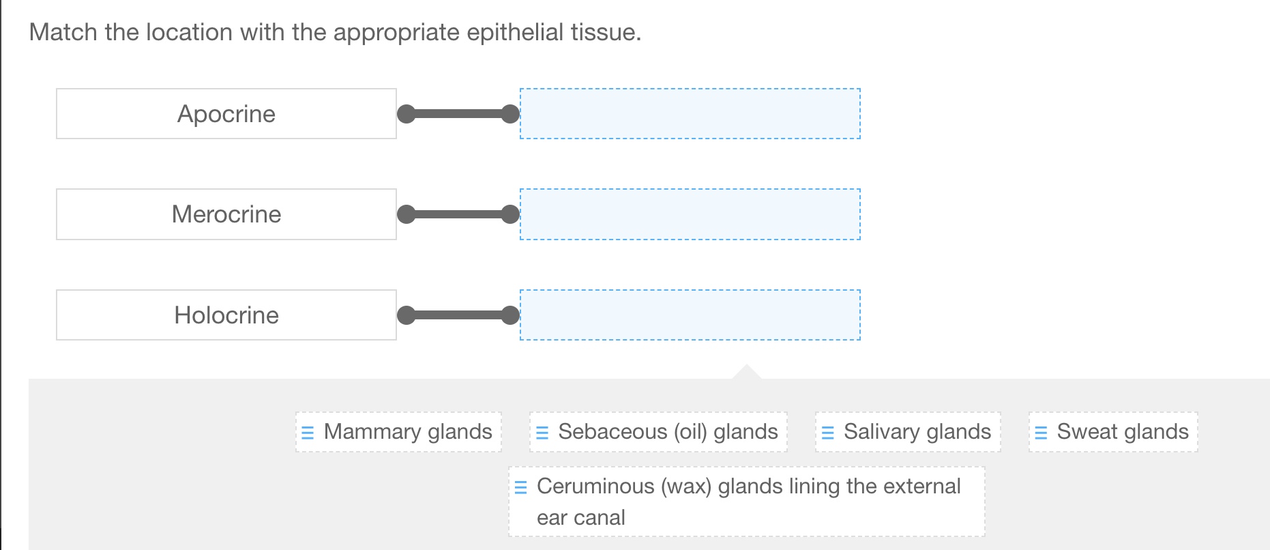Select the Merocrine label box
Image resolution: width=1270 pixels, height=550 pixels.
click(x=226, y=214)
